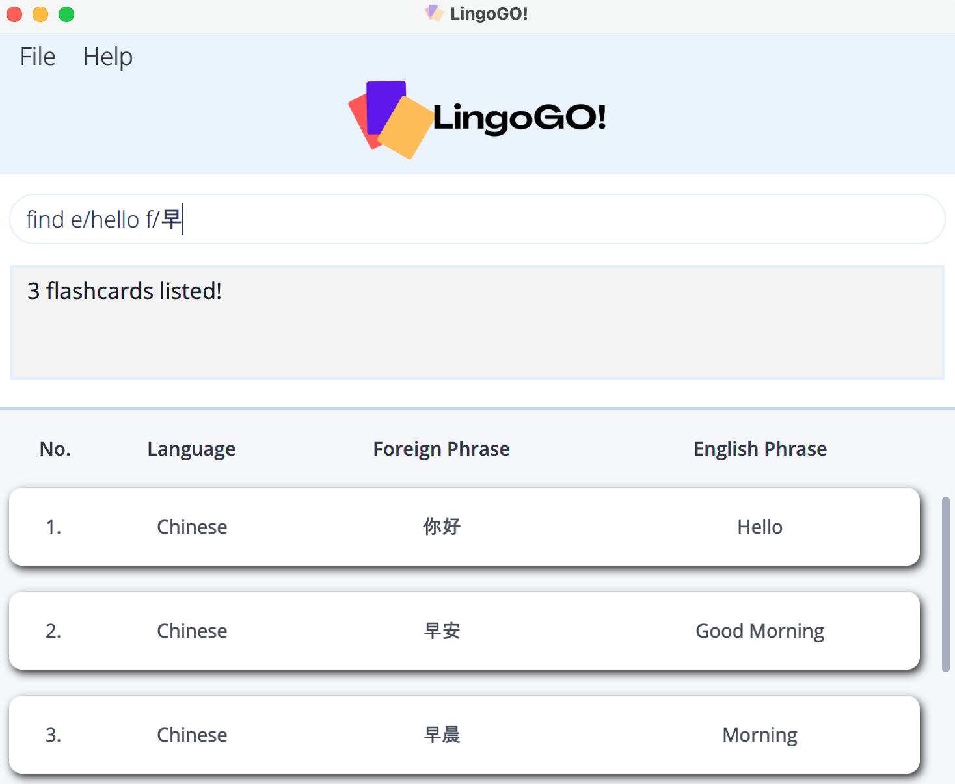
Task: Click the foreign phrase 早晨
Action: pos(442,735)
